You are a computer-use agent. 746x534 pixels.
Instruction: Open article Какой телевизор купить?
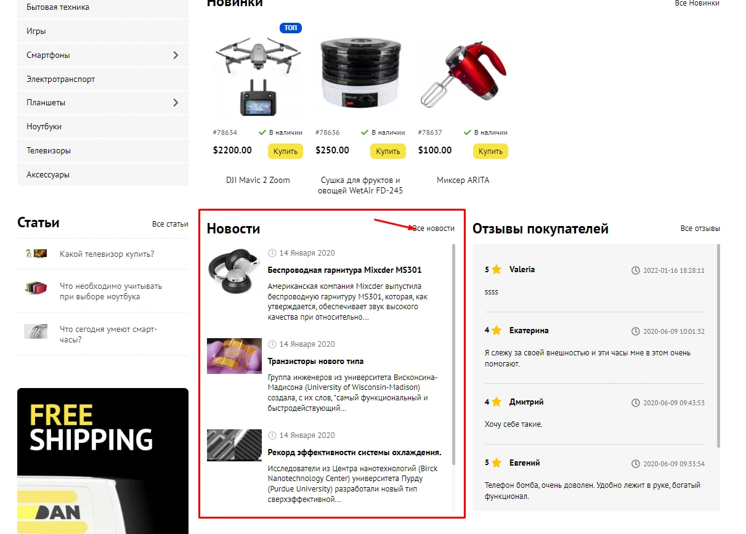pos(107,254)
